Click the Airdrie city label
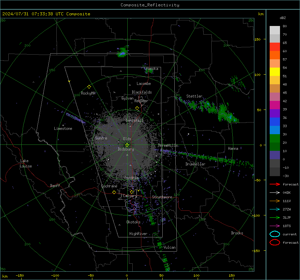The width and height of the screenshot is (300, 280). [x=131, y=178]
